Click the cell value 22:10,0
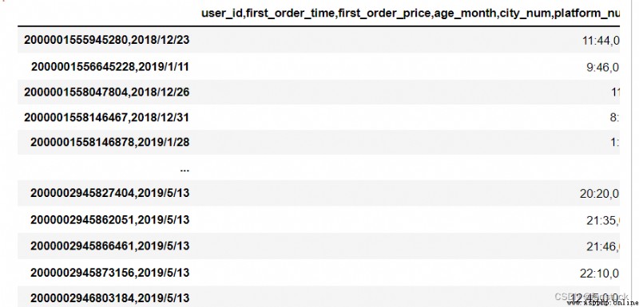Screen dimensions: 639x307 click(600, 273)
